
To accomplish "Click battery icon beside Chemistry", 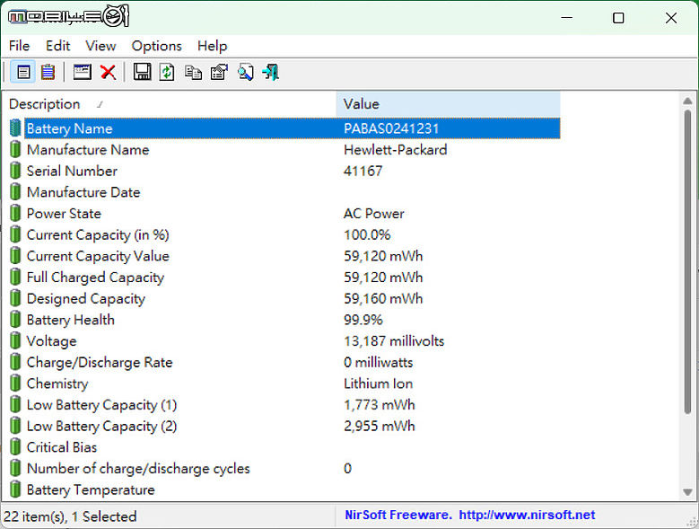I will pyautogui.click(x=15, y=384).
